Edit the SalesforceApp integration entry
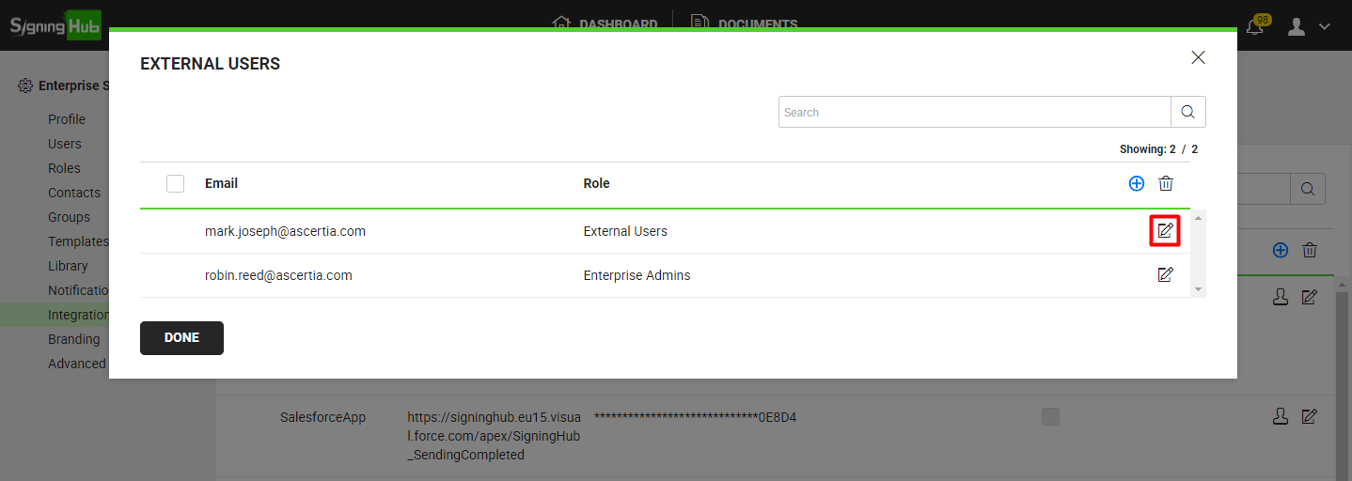Screen dimensions: 1352x481 click(1309, 416)
